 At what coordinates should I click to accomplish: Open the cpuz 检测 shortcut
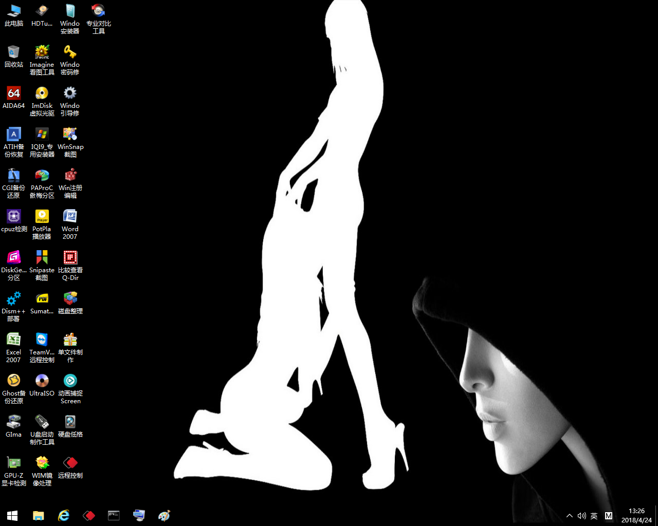14,221
